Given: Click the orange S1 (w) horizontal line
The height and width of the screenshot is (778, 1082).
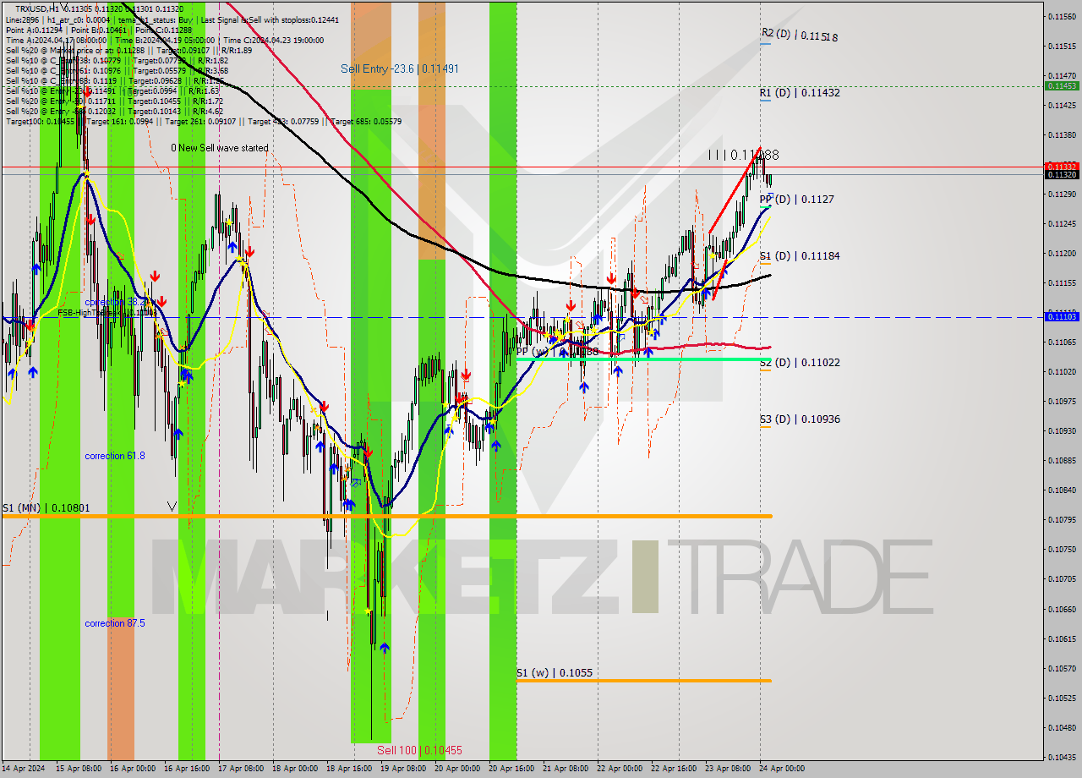Looking at the screenshot, I should point(643,680).
